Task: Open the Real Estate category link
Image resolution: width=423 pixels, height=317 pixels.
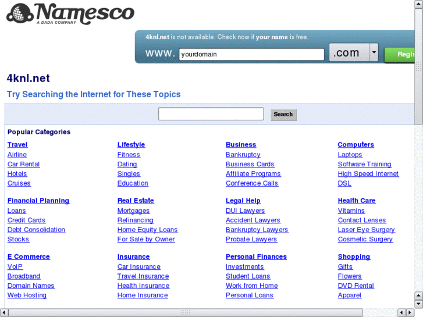Action: 136,201
